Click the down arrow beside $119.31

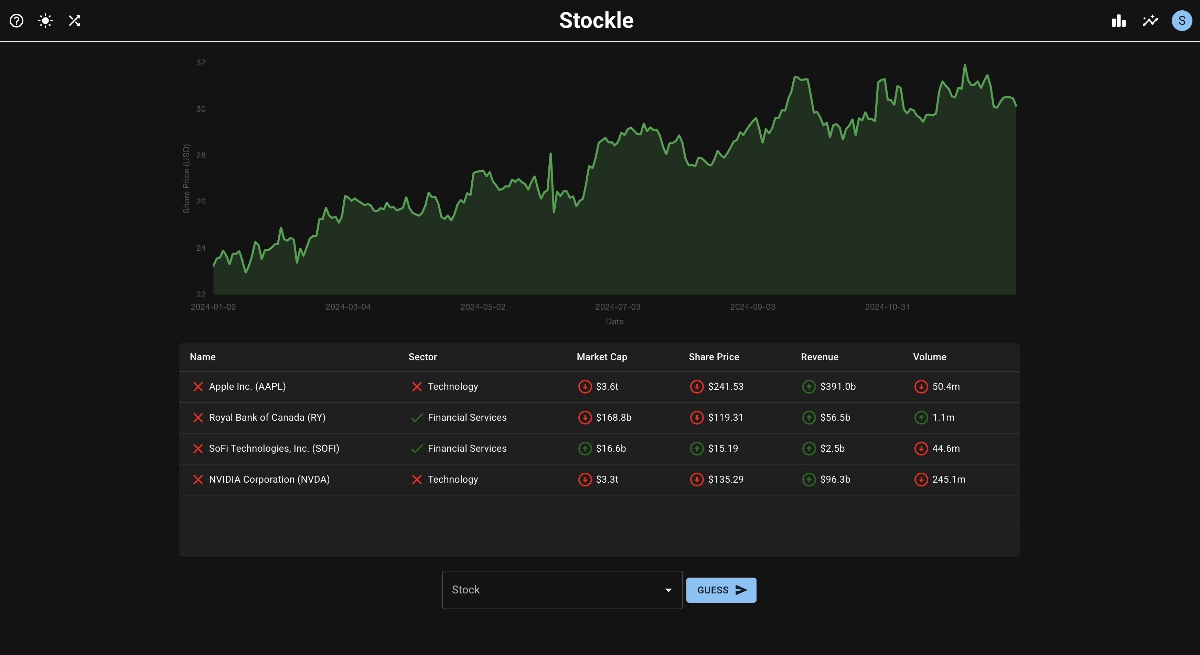[x=697, y=417]
